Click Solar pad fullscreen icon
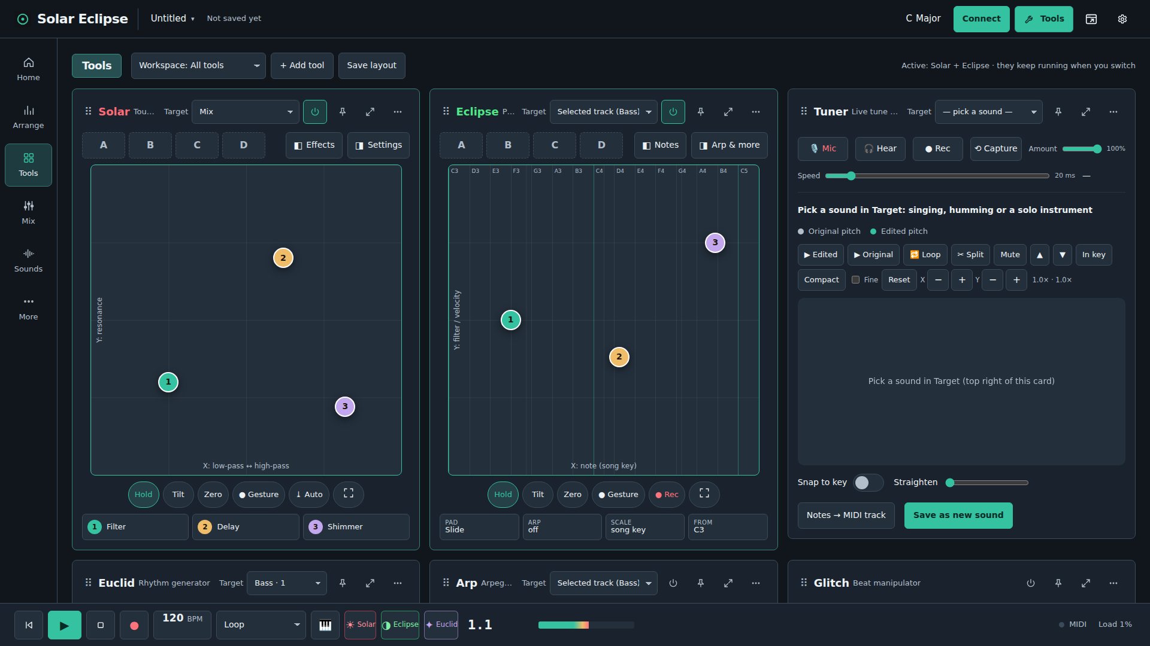 tap(349, 494)
